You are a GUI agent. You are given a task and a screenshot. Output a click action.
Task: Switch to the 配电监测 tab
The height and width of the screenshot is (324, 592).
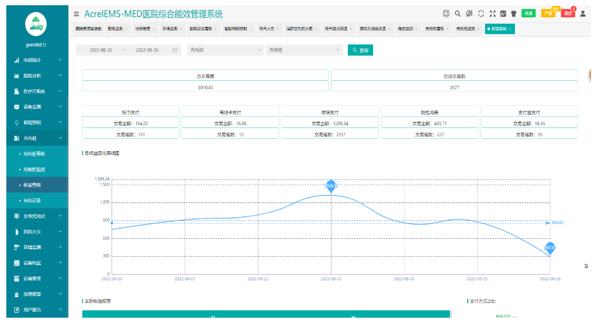115,29
